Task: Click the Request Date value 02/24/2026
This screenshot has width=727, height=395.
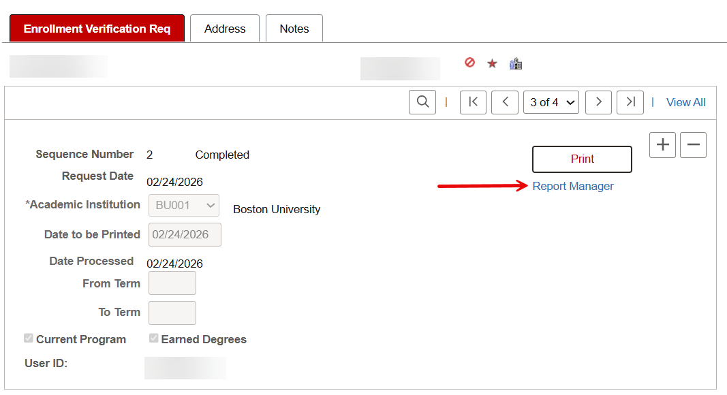Action: pos(175,182)
